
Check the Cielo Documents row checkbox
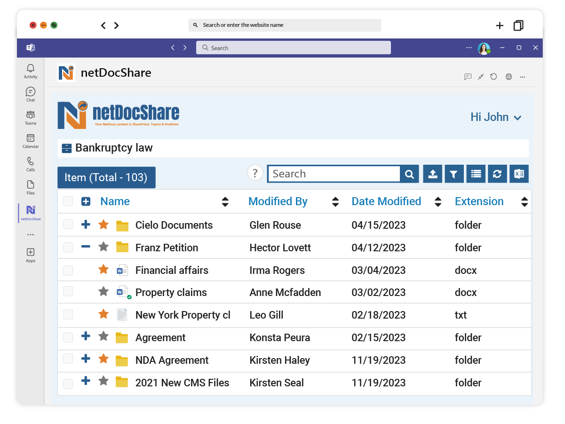[x=68, y=224]
